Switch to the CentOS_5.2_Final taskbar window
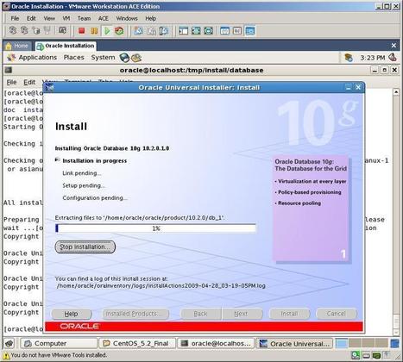The height and width of the screenshot is (362, 403). (137, 343)
